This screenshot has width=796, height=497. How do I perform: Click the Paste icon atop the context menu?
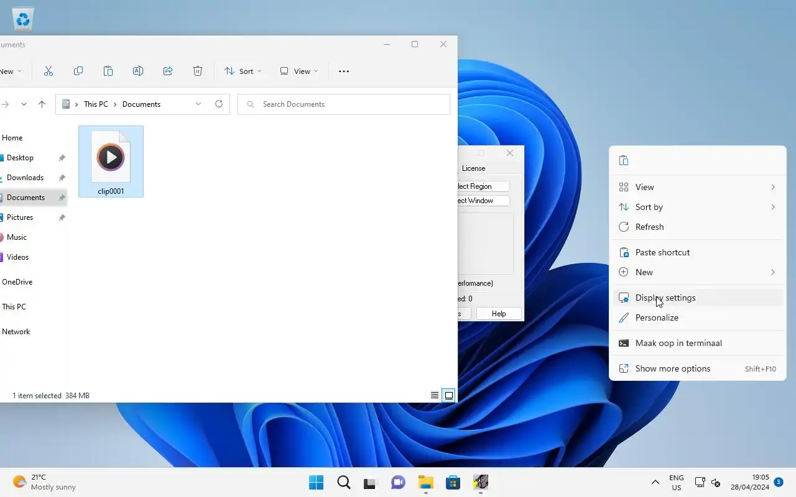tap(624, 161)
